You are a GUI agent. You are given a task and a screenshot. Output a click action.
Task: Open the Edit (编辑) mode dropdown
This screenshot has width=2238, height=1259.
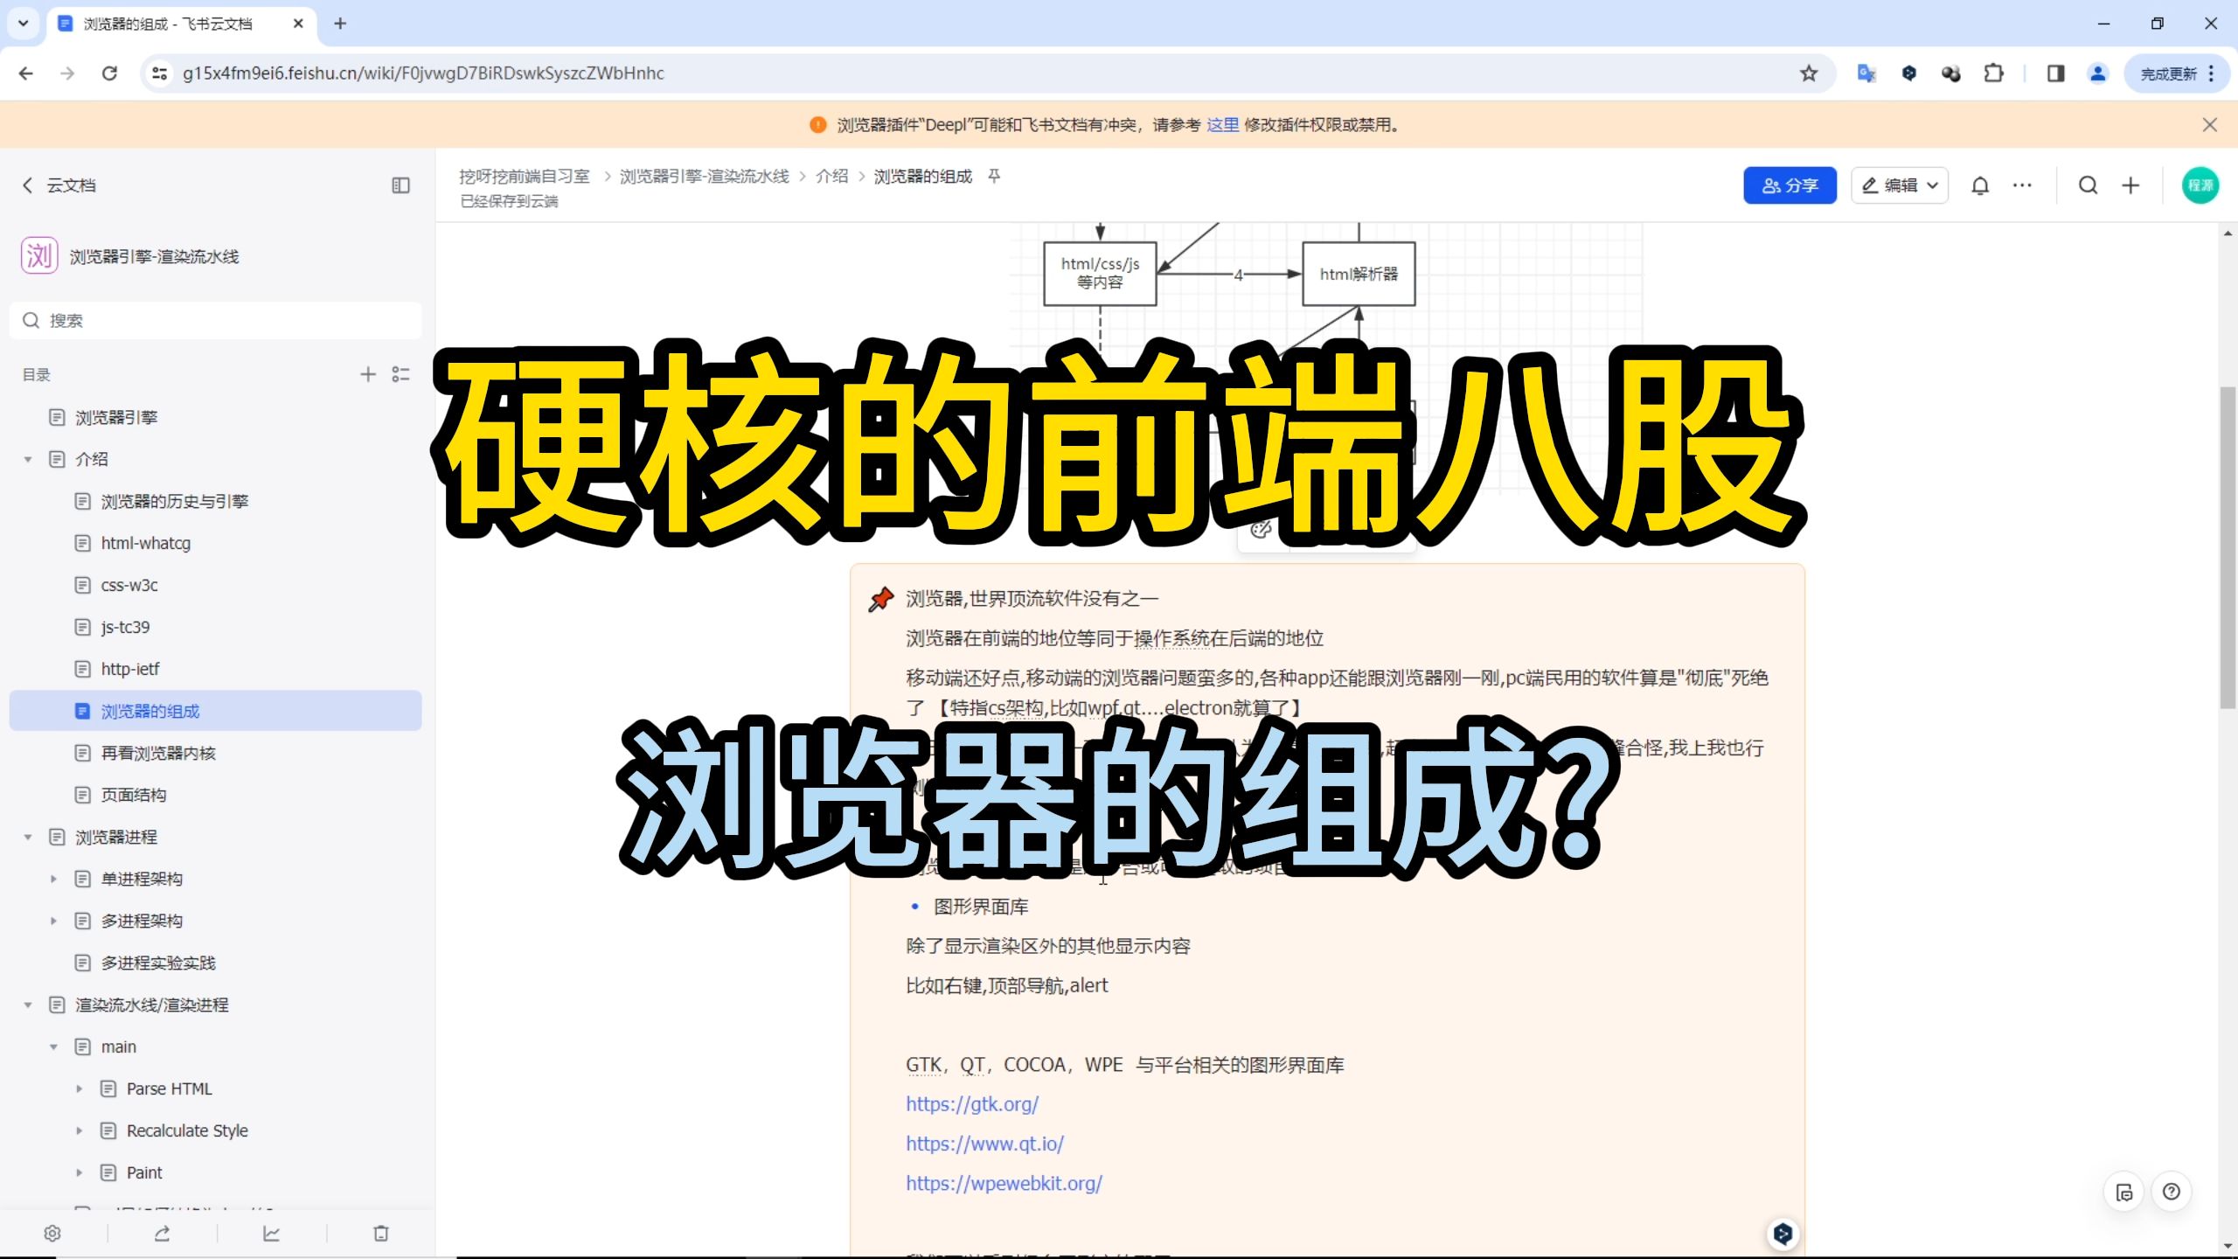click(1899, 185)
